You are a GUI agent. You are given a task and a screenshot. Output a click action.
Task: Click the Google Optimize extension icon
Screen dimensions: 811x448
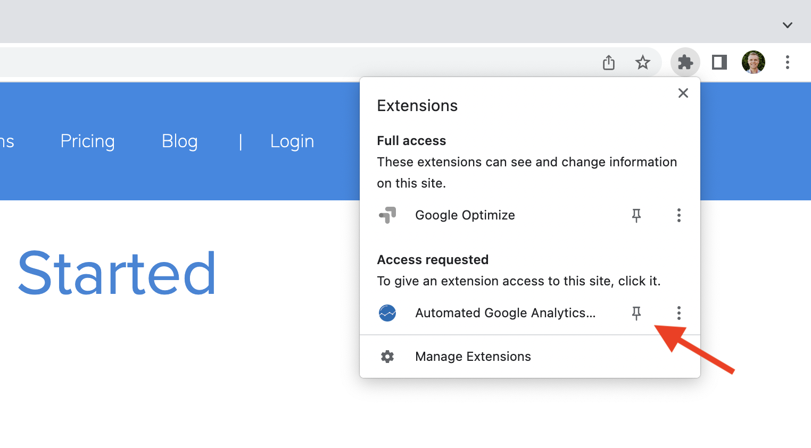click(387, 215)
